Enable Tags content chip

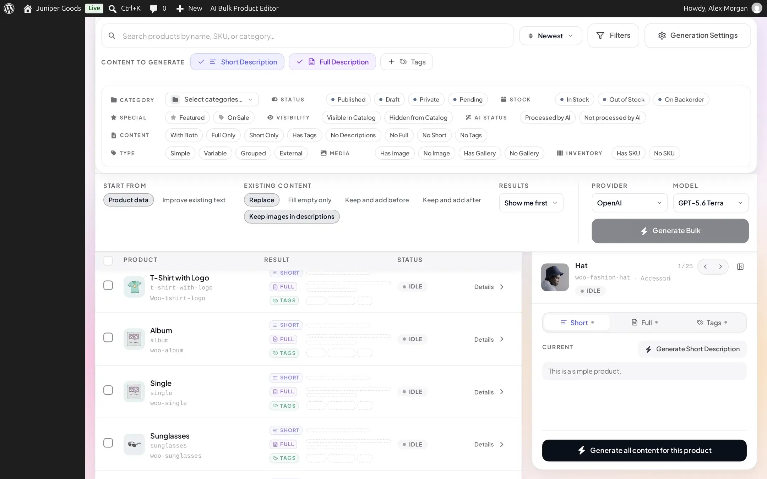(407, 62)
